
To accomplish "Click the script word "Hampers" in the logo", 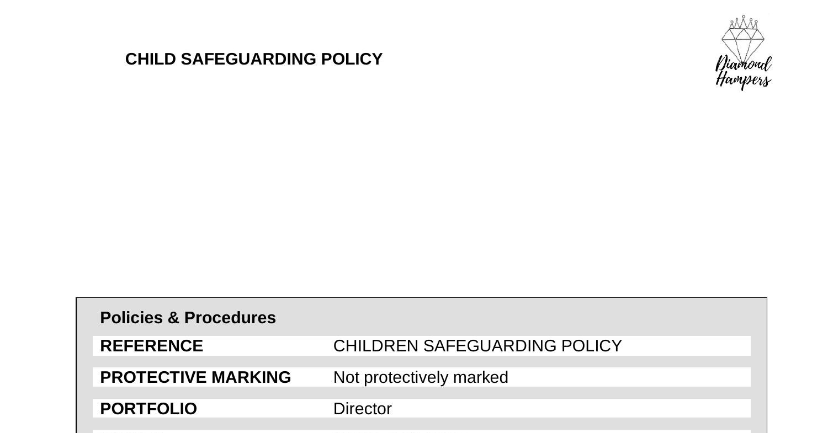I will pyautogui.click(x=743, y=81).
